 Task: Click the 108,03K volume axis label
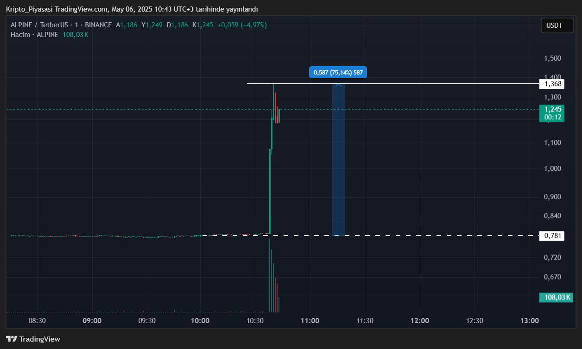pyautogui.click(x=556, y=297)
